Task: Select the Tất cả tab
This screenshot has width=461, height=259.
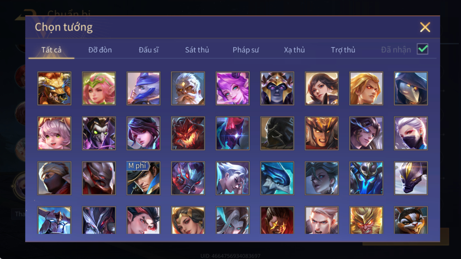Action: pyautogui.click(x=51, y=50)
